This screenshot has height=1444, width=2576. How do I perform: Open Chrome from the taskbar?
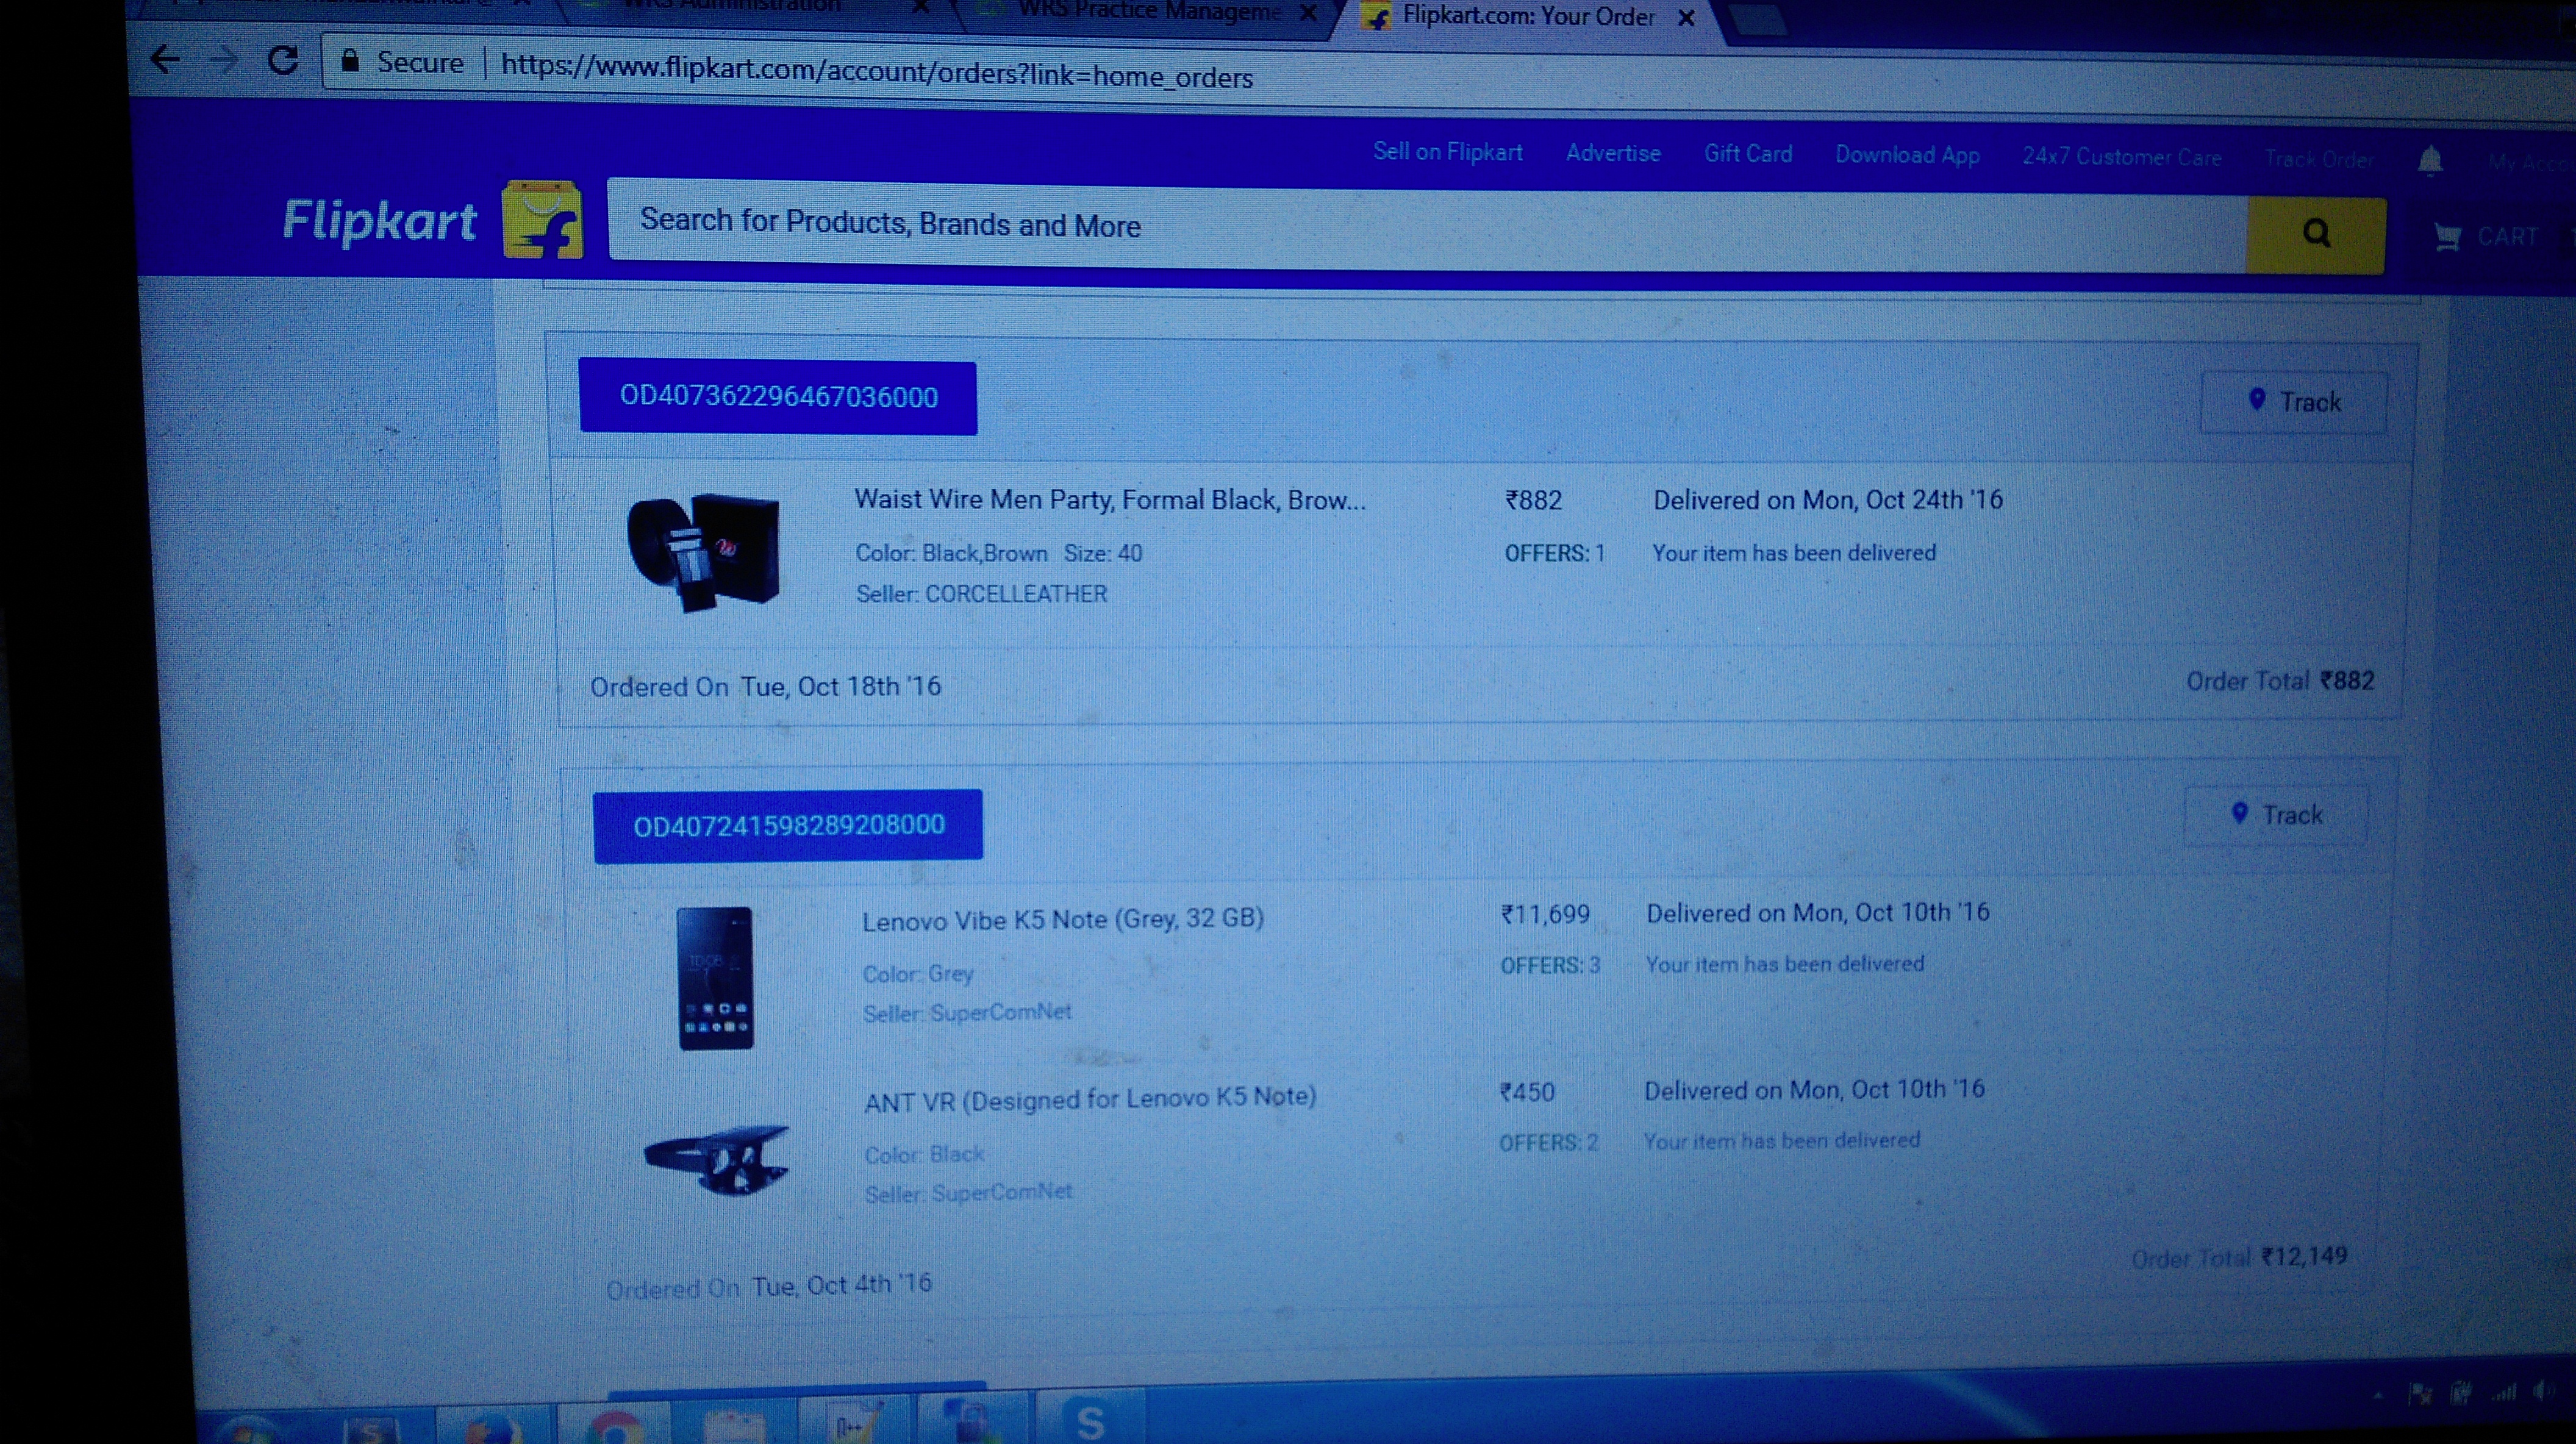pyautogui.click(x=615, y=1428)
